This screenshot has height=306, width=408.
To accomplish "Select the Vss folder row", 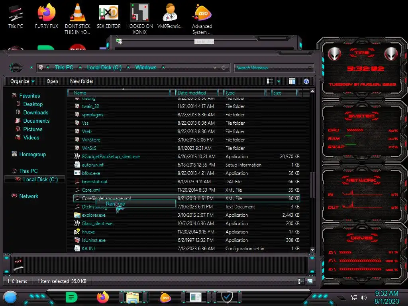I will click(x=186, y=123).
